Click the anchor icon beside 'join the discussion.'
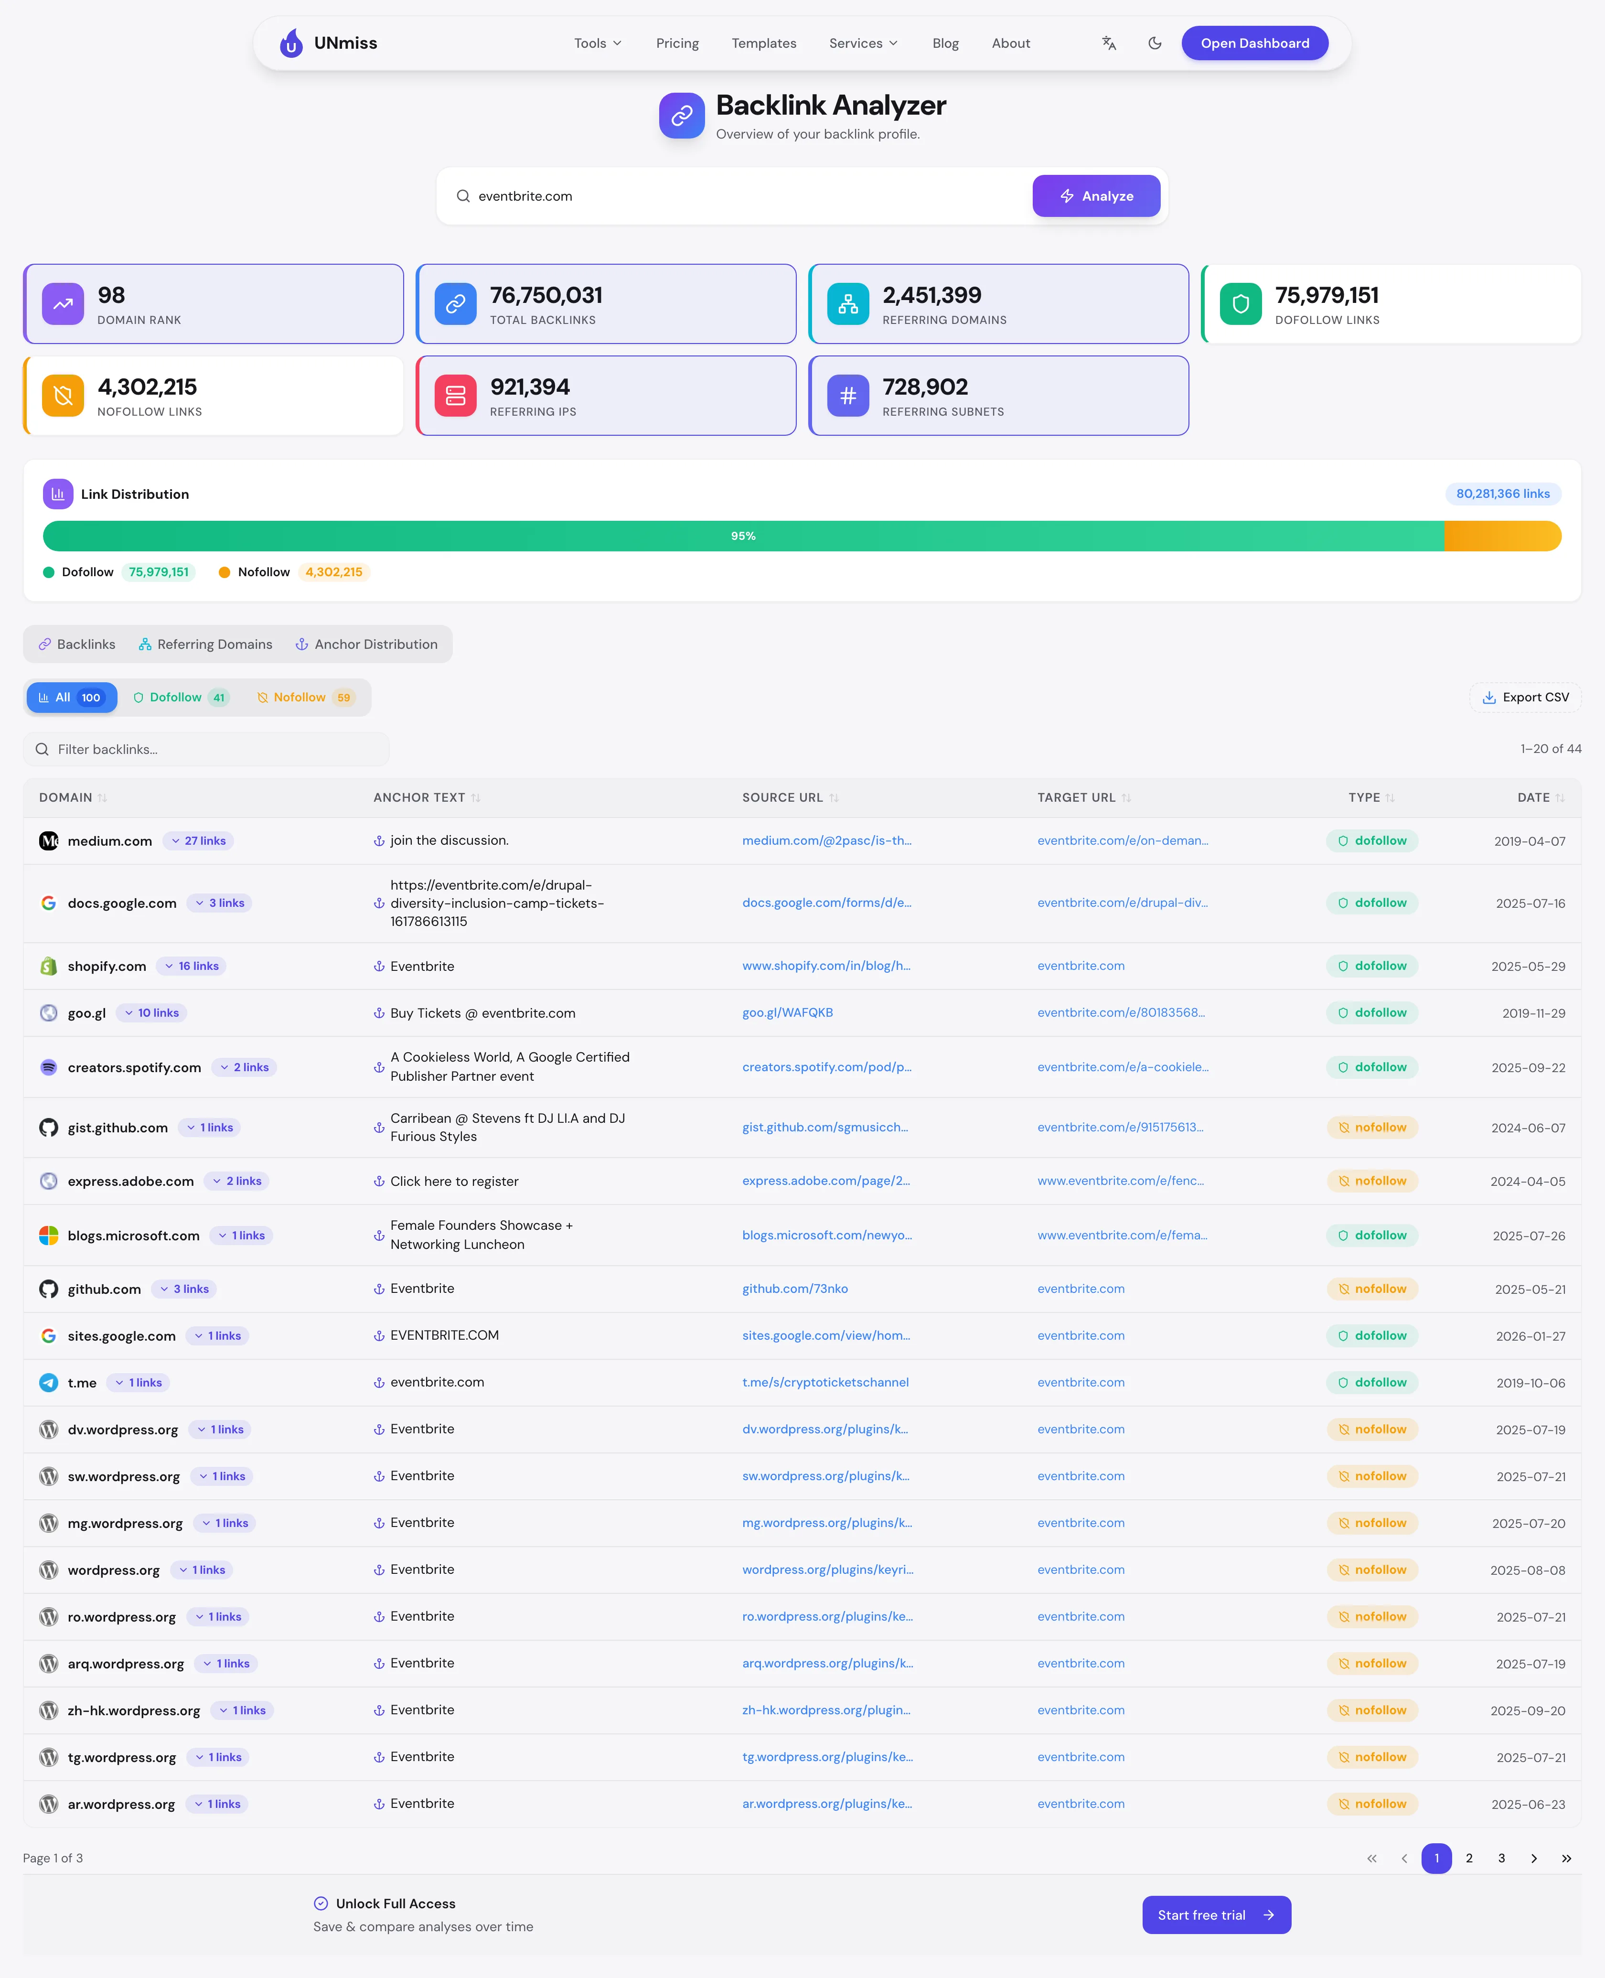Screen dimensions: 1605x1978 379,840
